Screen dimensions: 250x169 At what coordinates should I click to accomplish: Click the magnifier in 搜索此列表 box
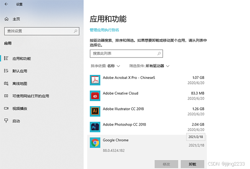click(159, 54)
